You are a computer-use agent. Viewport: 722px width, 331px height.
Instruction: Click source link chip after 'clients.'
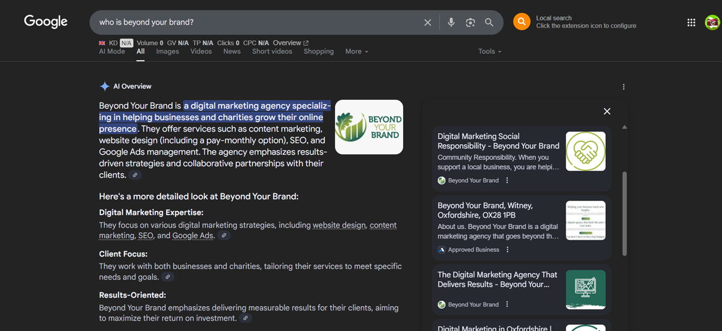(135, 175)
